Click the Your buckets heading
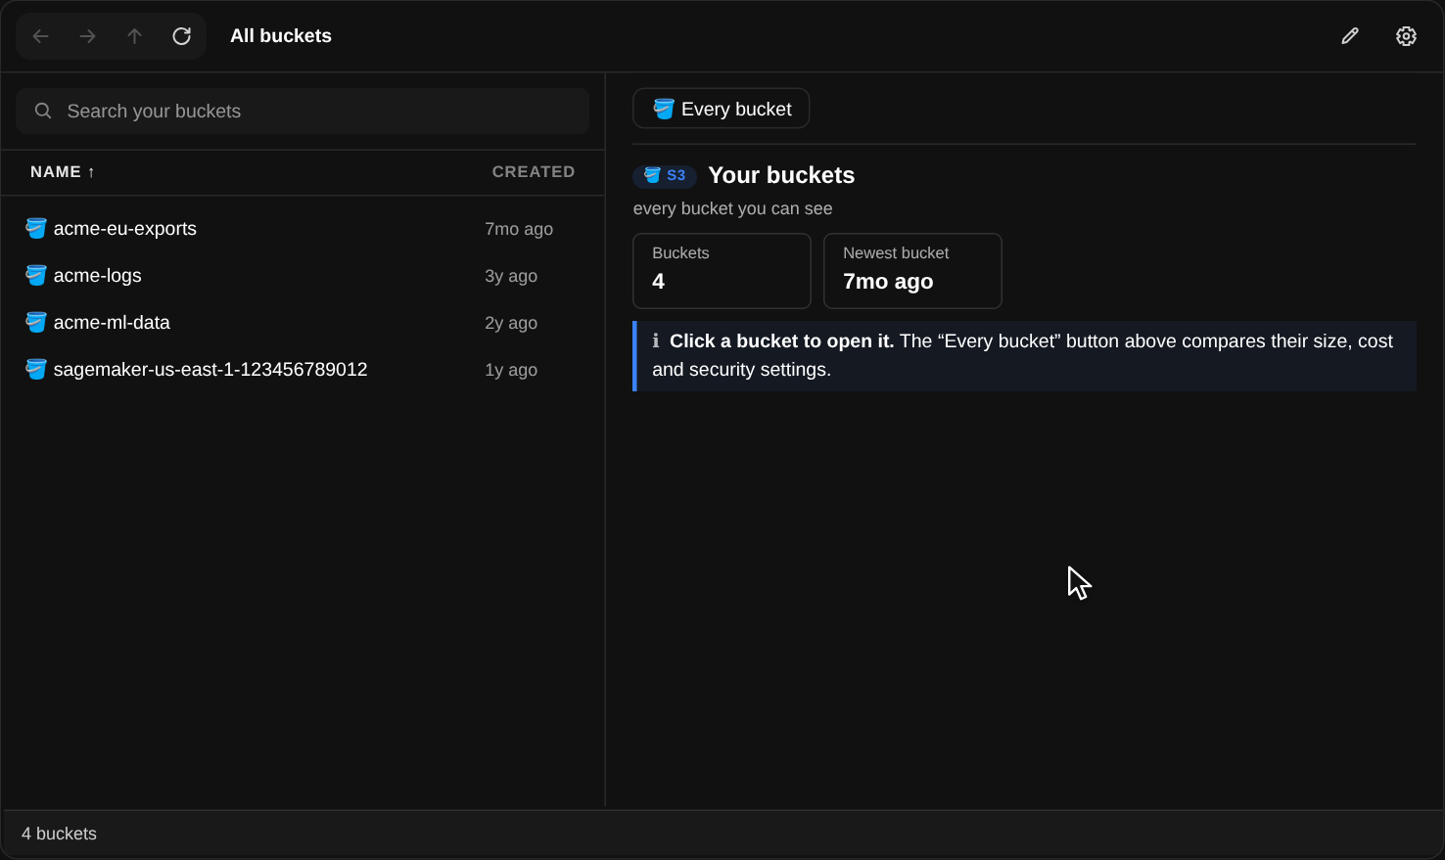This screenshot has width=1445, height=860. coord(781,175)
